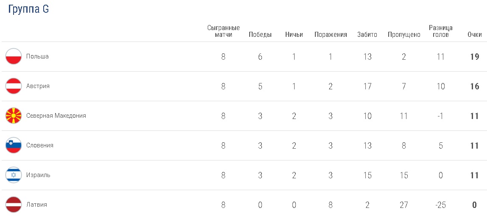This screenshot has height=216, width=487.
Task: Click the Пропущено column header
Action: [x=404, y=35]
